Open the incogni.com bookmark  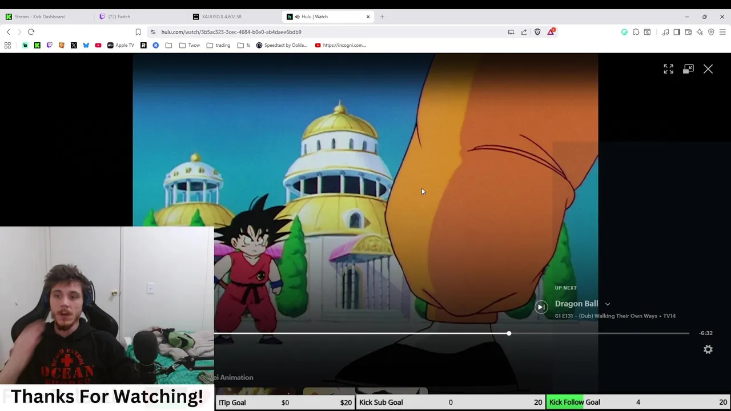click(x=340, y=45)
